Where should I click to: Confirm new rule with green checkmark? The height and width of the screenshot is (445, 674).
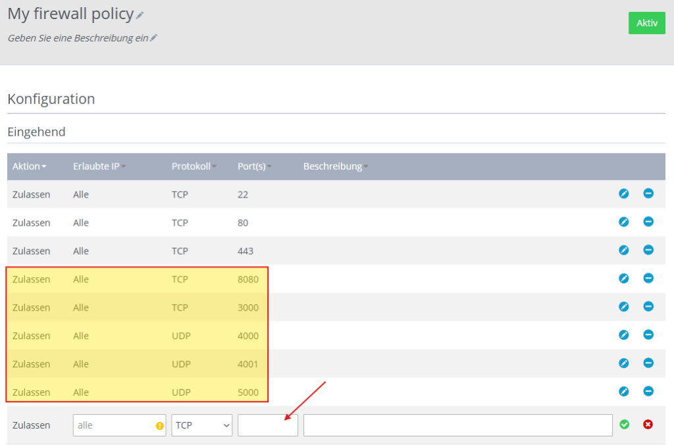(625, 425)
